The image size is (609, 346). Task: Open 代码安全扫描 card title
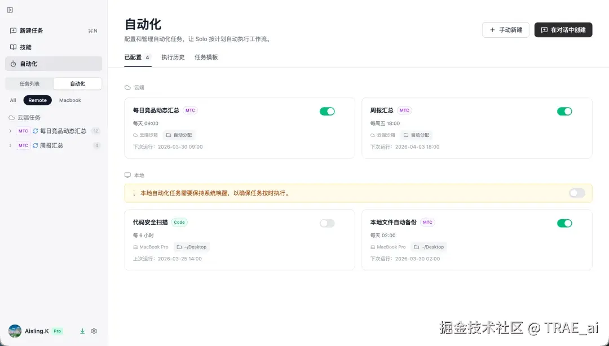tap(151, 223)
